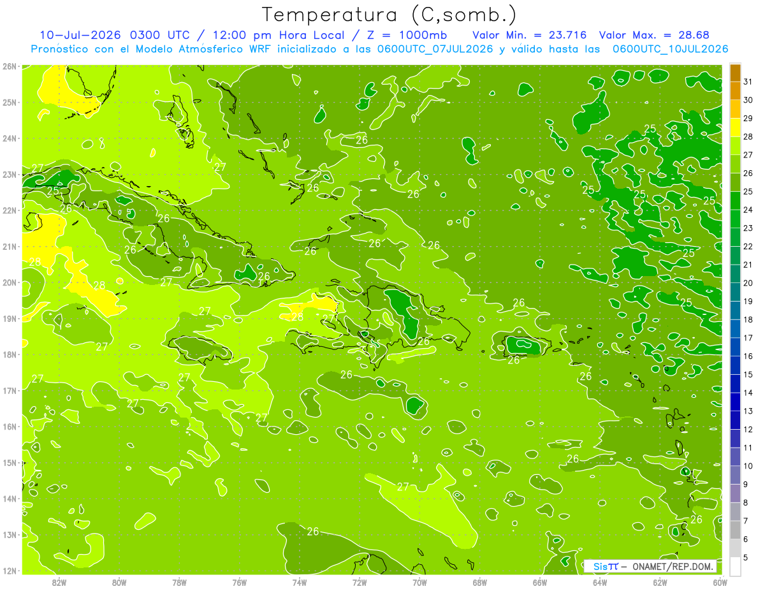This screenshot has height=591, width=765.
Task: Click the "17N" latitude label
Action: [x=10, y=391]
